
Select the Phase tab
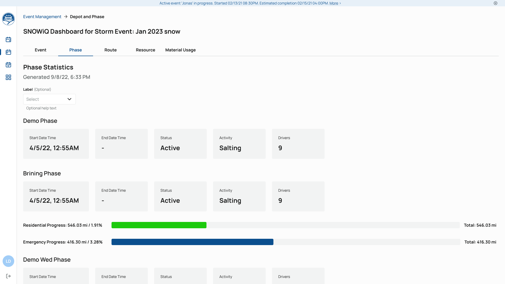[x=75, y=50]
